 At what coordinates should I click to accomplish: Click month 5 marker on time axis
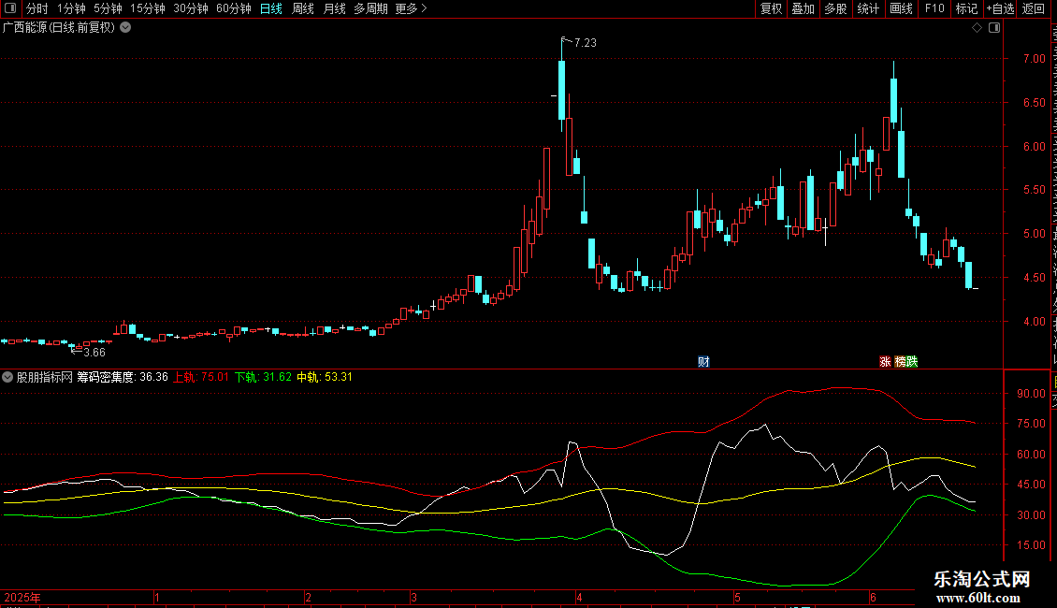pos(737,597)
